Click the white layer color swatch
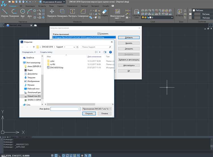213x157 pixels. tap(150, 17)
